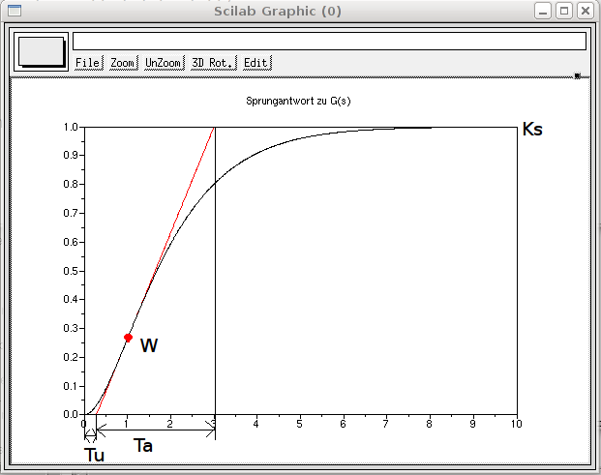The height and width of the screenshot is (475, 601).
Task: Click the blank button at toolbar left
Action: point(42,52)
